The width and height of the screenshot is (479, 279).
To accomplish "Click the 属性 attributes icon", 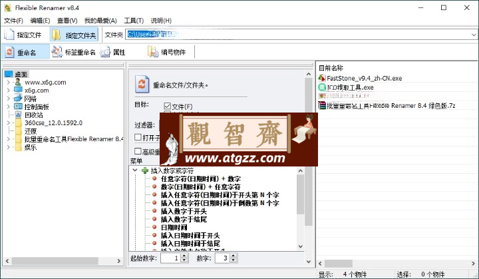I will [x=105, y=52].
